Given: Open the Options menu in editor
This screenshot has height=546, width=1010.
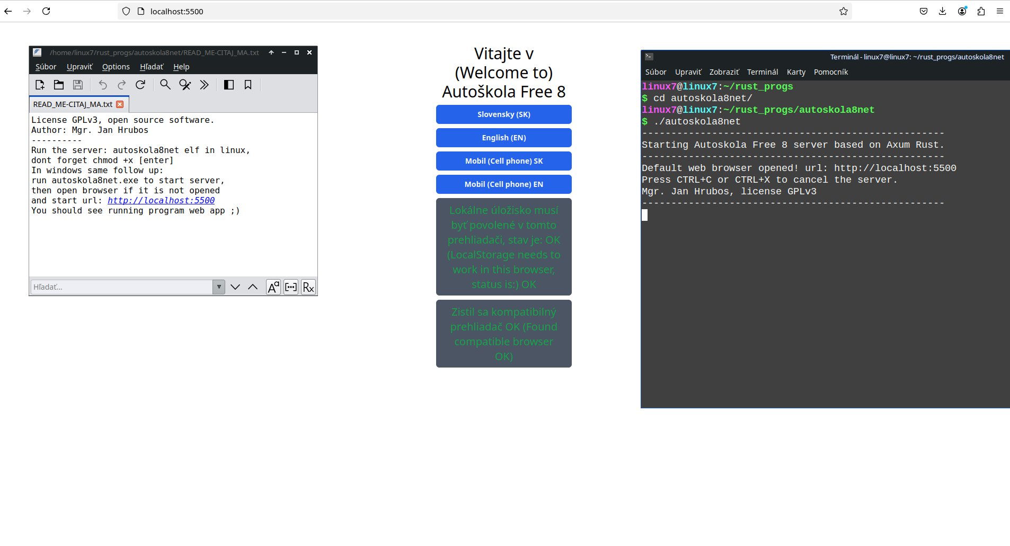Looking at the screenshot, I should pos(116,67).
